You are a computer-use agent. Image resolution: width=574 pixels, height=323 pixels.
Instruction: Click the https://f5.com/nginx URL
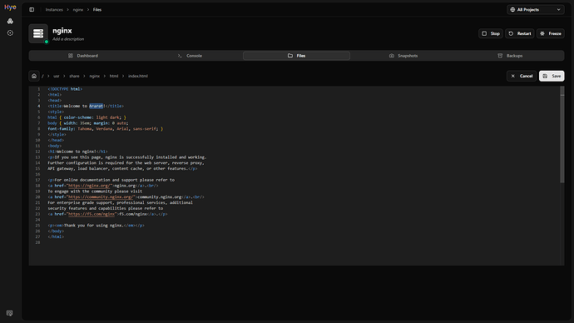(x=92, y=214)
